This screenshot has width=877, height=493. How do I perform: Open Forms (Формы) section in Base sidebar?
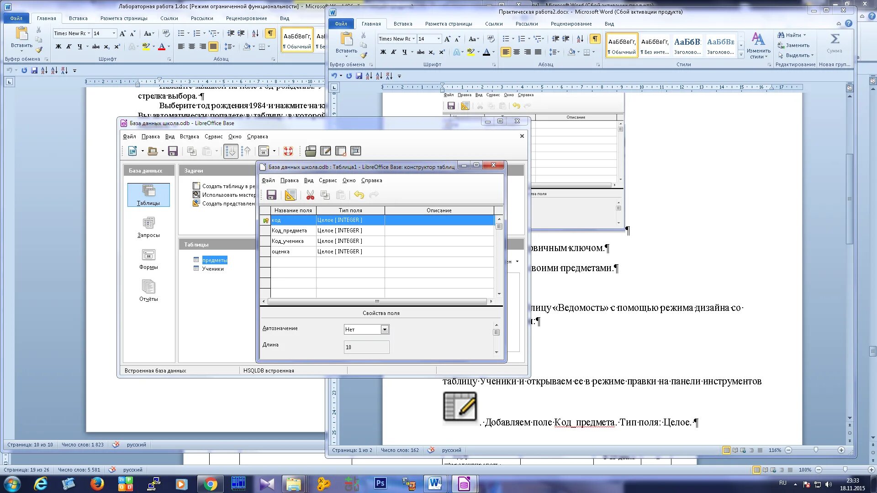click(148, 259)
